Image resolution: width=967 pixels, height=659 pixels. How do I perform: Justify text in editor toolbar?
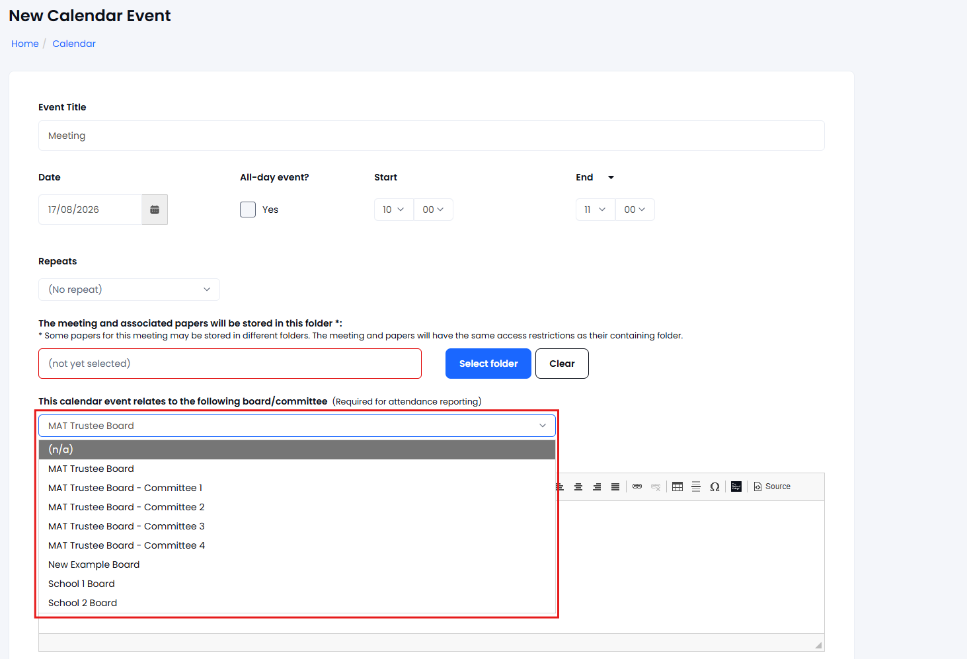(x=615, y=486)
